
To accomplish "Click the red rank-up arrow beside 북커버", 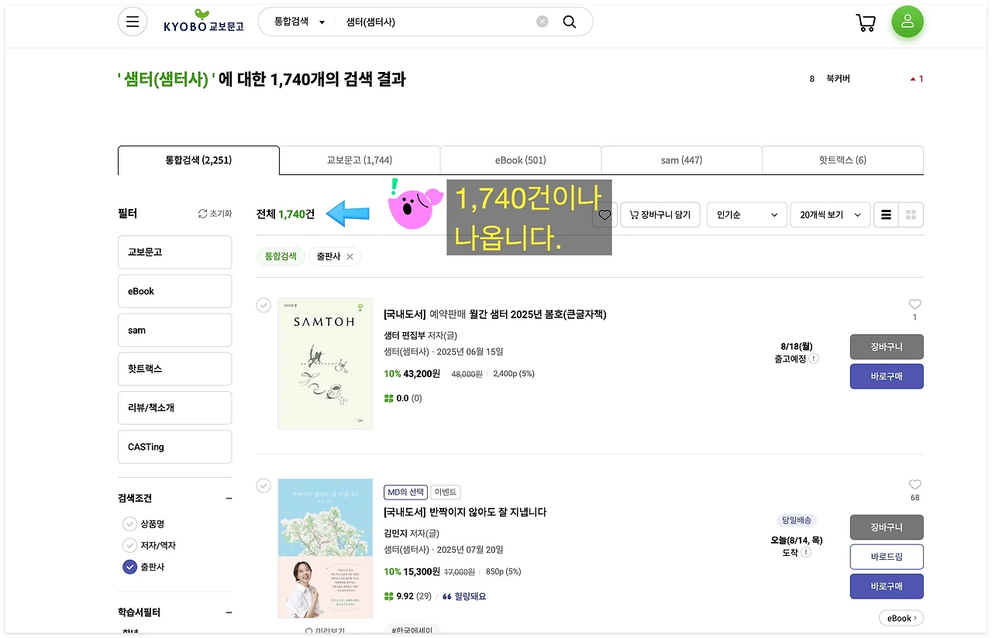I will point(913,79).
